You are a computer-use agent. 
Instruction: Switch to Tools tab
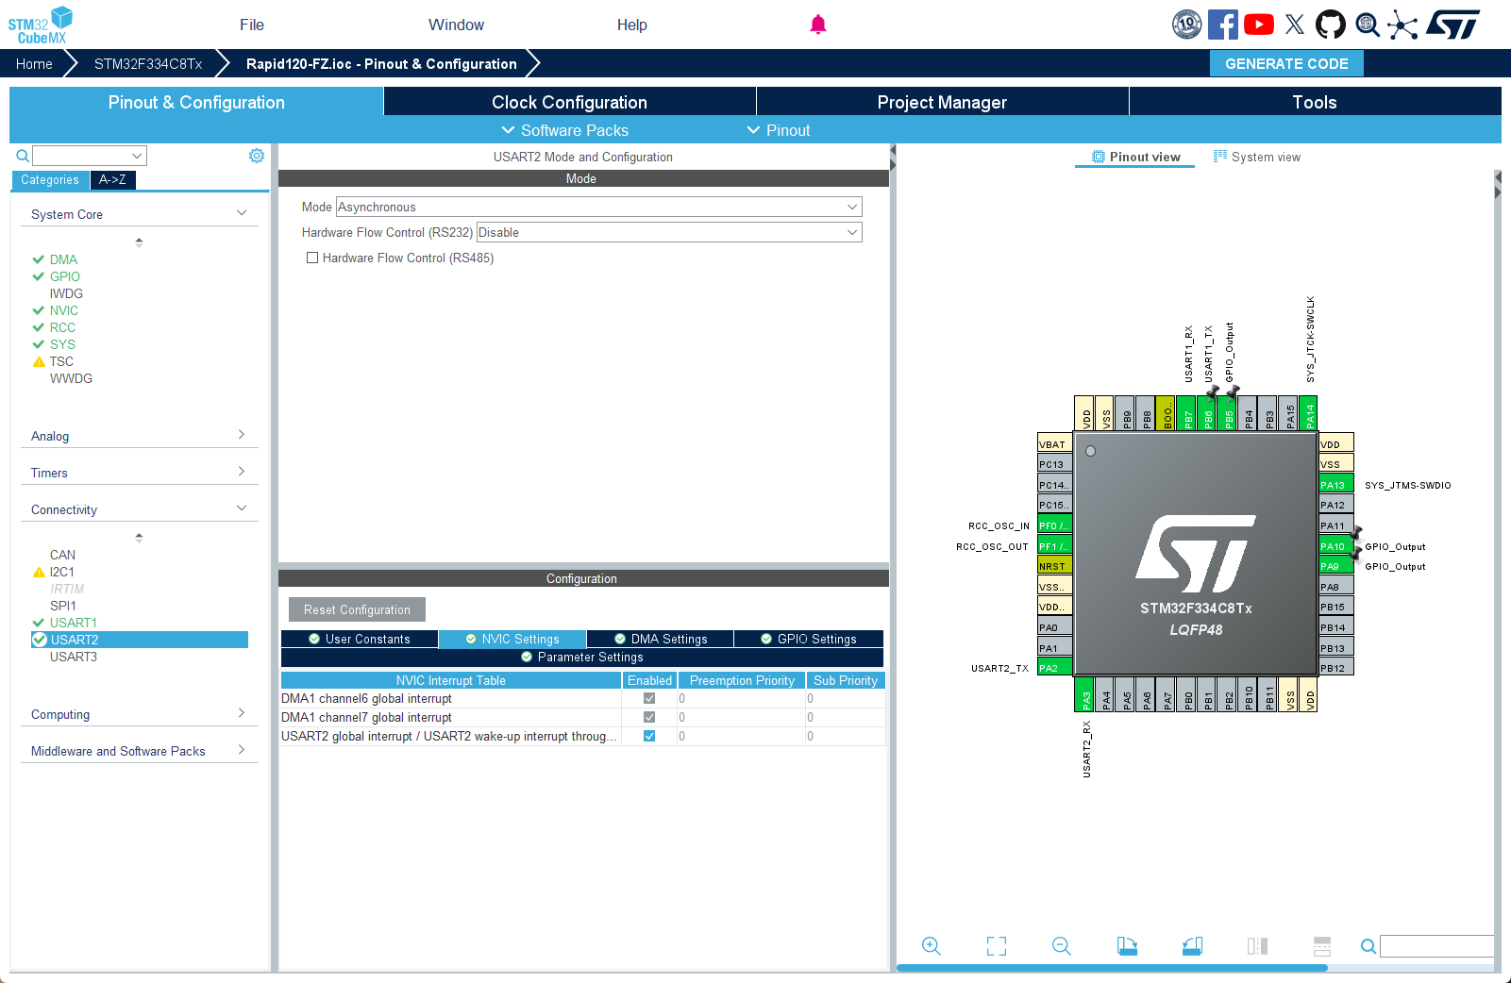(1315, 102)
